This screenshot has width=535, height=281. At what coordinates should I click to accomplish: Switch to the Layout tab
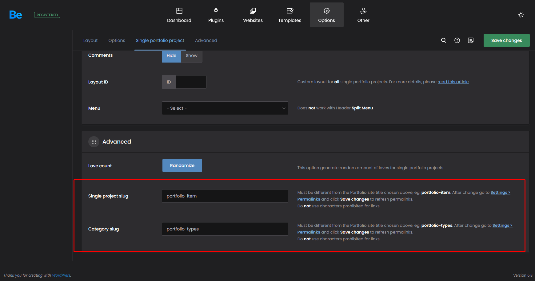coord(90,40)
